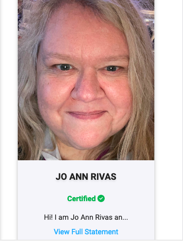Click the white tick inside the green badge
This screenshot has height=242, width=183.
click(x=101, y=198)
